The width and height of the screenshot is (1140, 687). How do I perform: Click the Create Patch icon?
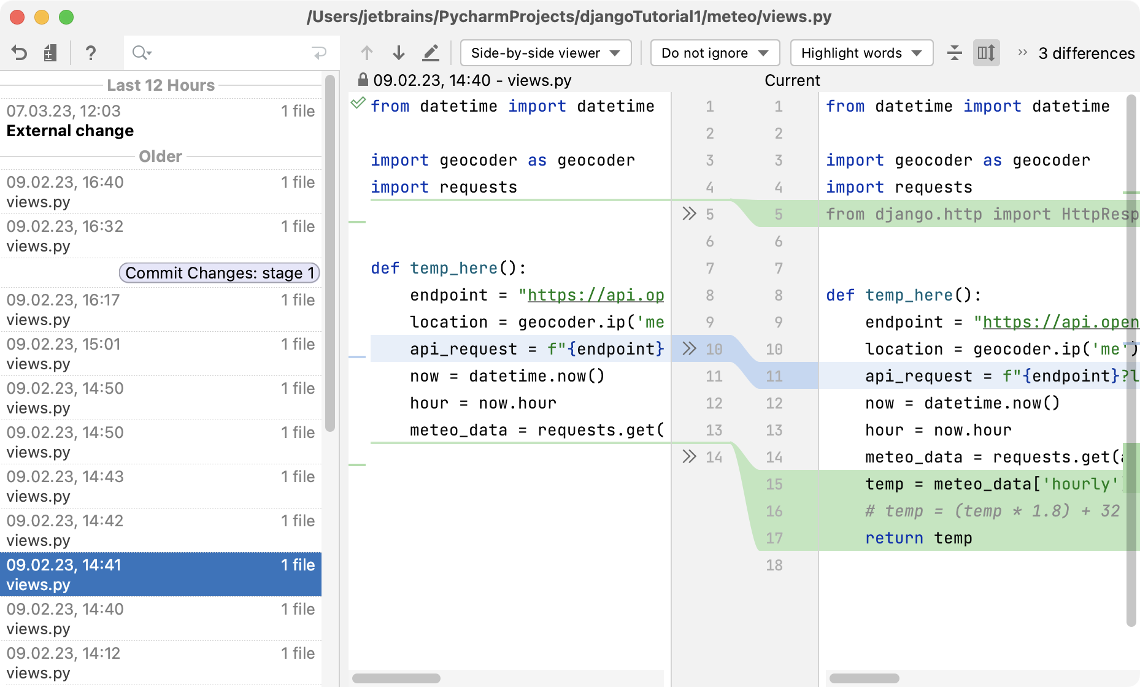(50, 53)
